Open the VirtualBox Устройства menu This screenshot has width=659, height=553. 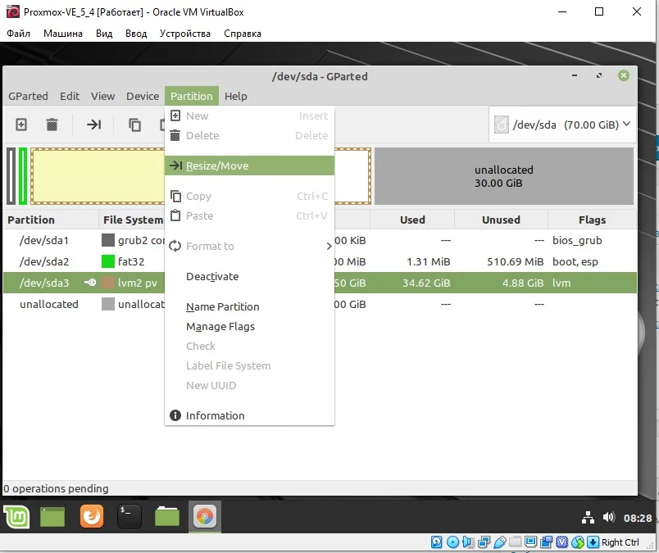click(185, 34)
